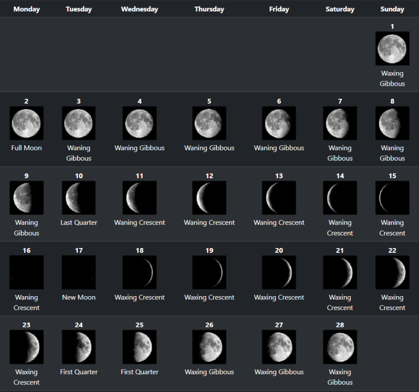The width and height of the screenshot is (419, 392).
Task: Click the Sunday column header
Action: [392, 9]
